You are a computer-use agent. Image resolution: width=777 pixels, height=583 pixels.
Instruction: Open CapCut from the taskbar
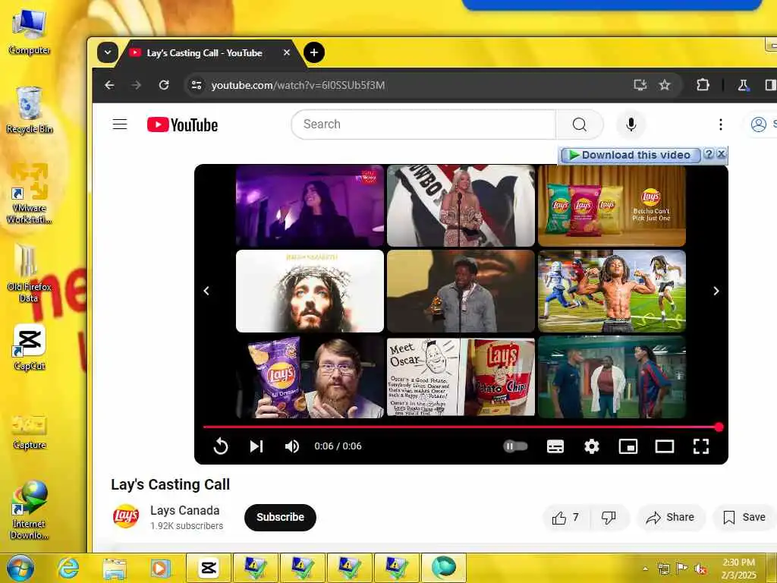pyautogui.click(x=209, y=568)
